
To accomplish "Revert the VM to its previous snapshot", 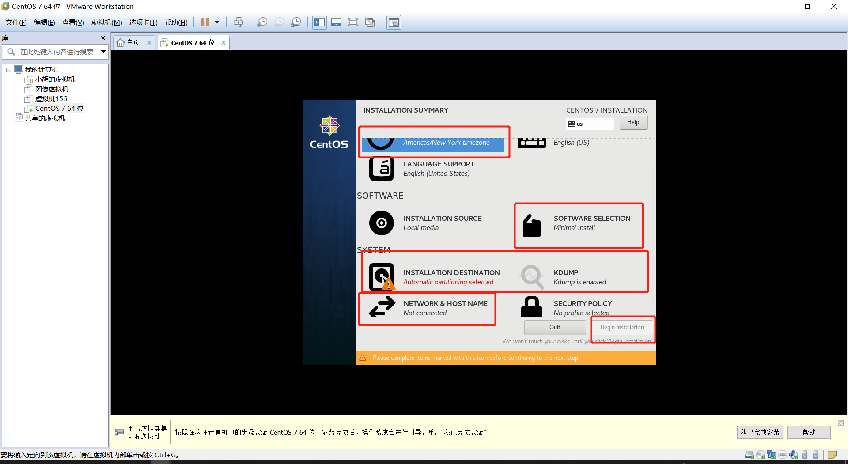I will [x=279, y=23].
